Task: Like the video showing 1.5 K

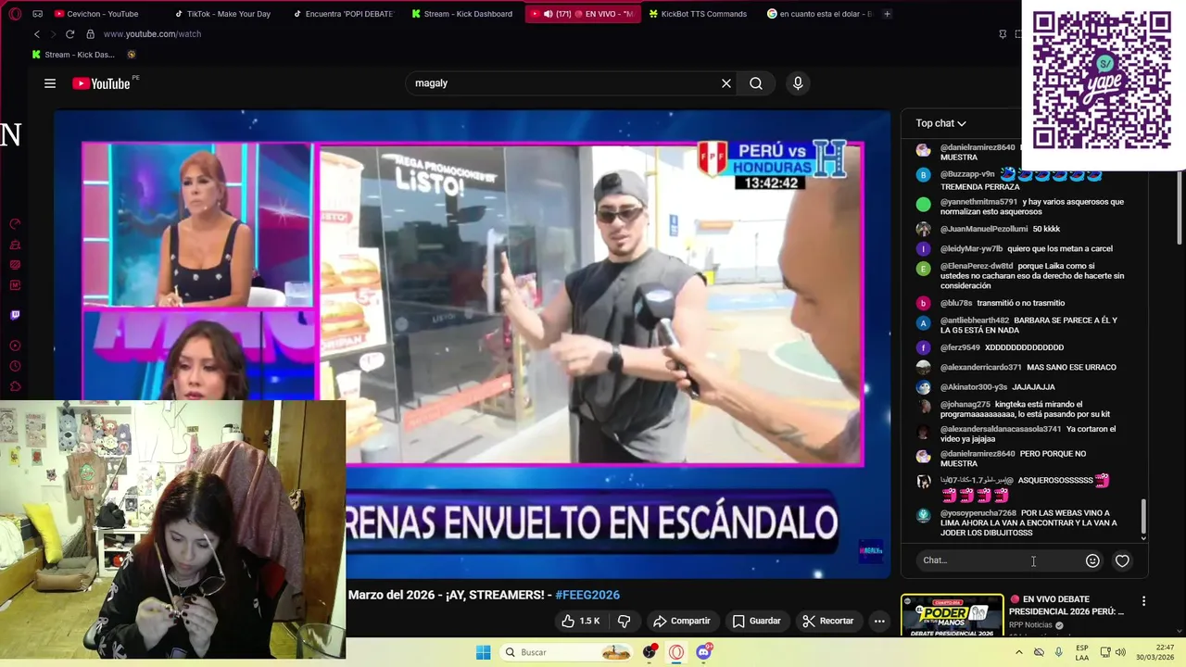Action: (581, 621)
